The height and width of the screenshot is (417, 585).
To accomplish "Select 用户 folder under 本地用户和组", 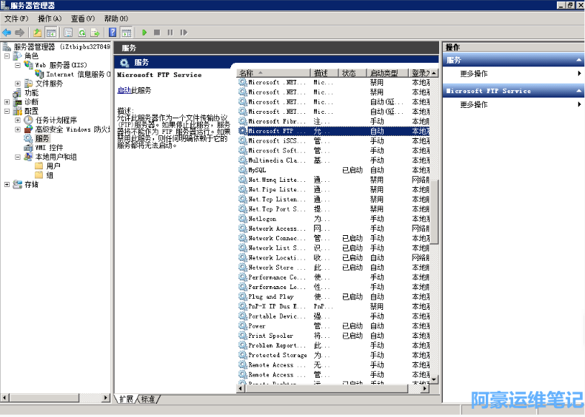I will (53, 166).
